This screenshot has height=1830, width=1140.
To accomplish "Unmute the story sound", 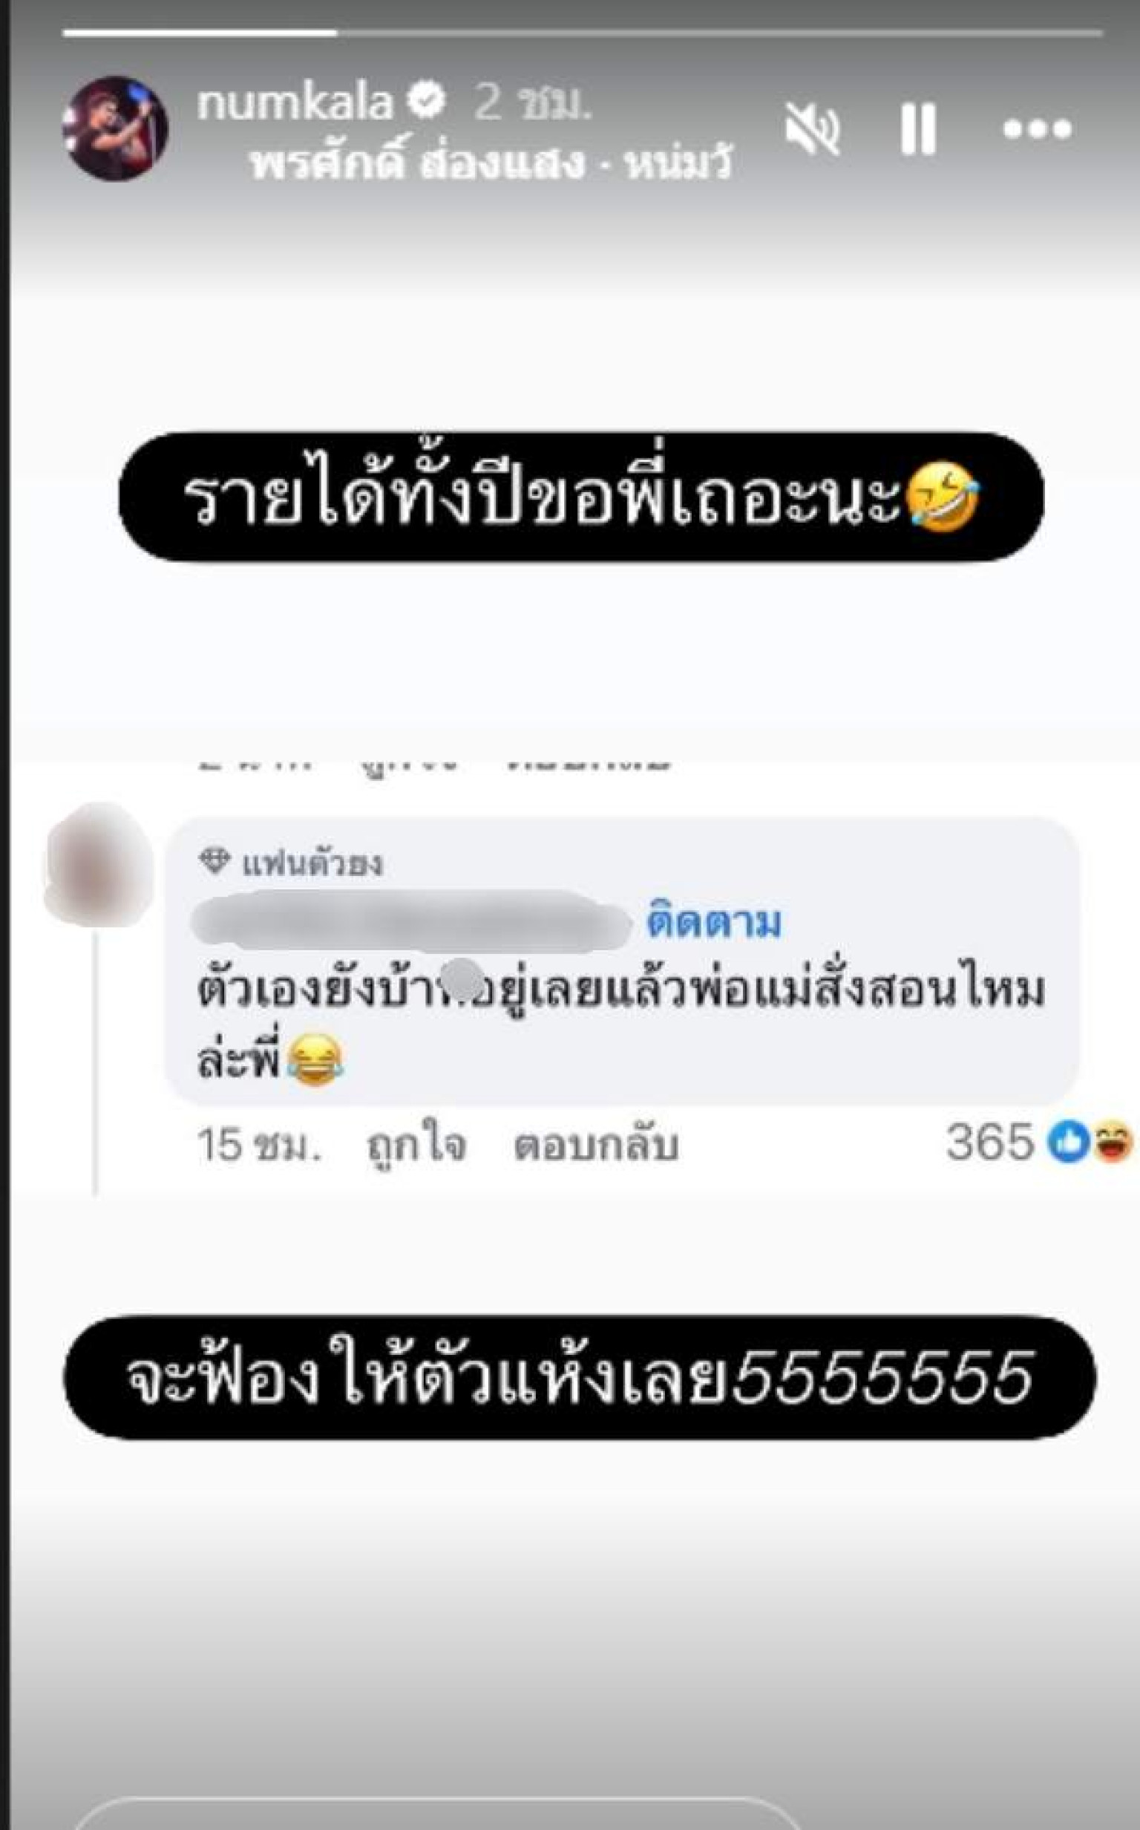I will pos(812,129).
